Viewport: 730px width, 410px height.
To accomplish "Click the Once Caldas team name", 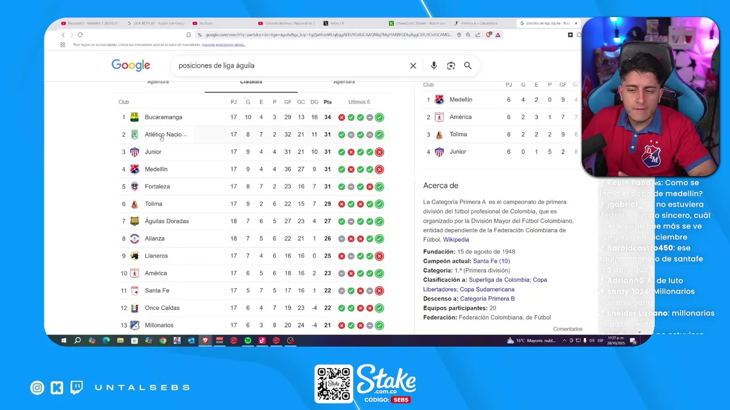I will (x=162, y=308).
